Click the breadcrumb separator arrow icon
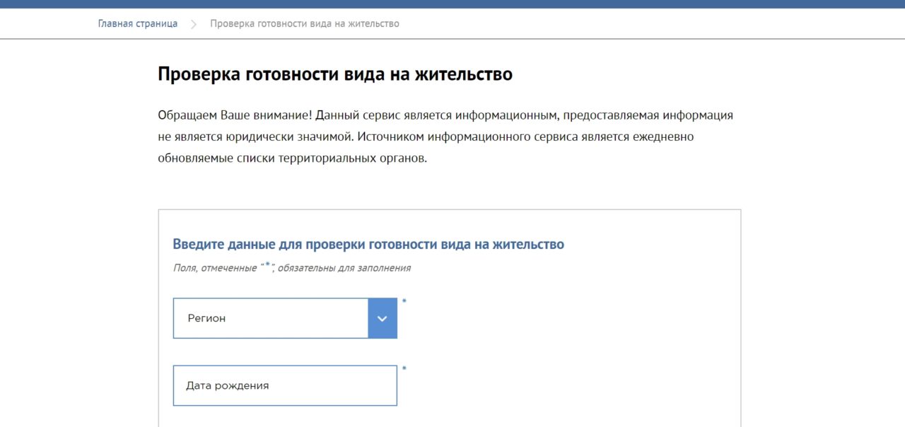This screenshot has height=427, width=905. coord(194,24)
